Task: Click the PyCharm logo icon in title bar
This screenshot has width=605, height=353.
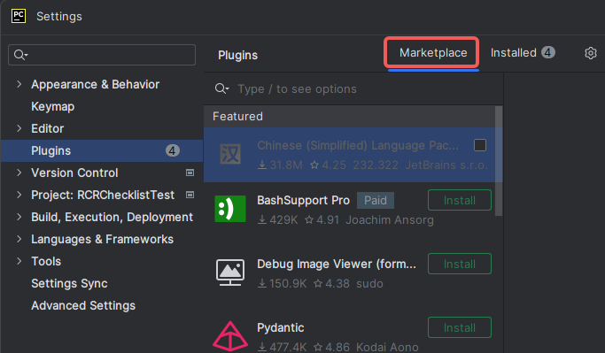Action: click(x=19, y=16)
